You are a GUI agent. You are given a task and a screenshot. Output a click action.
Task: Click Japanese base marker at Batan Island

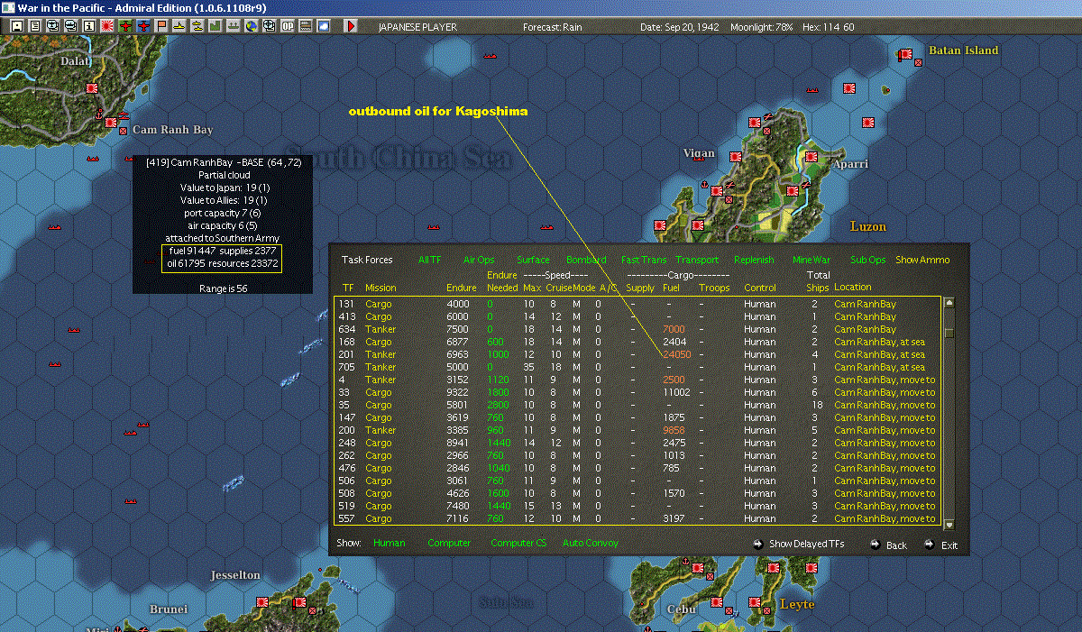[905, 56]
